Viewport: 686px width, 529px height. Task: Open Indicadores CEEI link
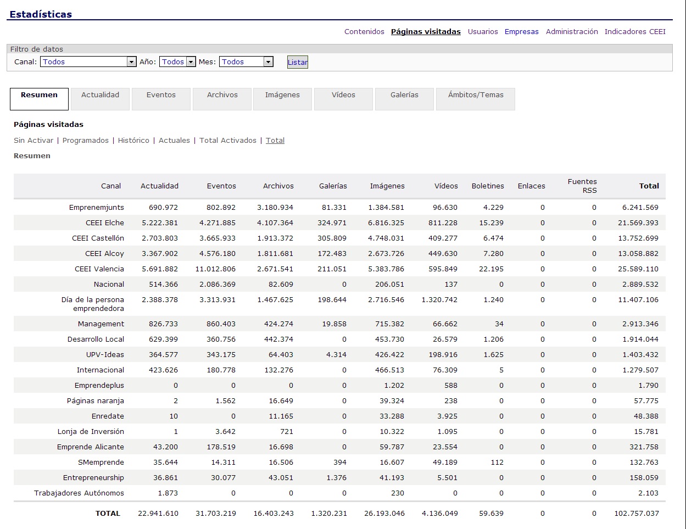635,32
